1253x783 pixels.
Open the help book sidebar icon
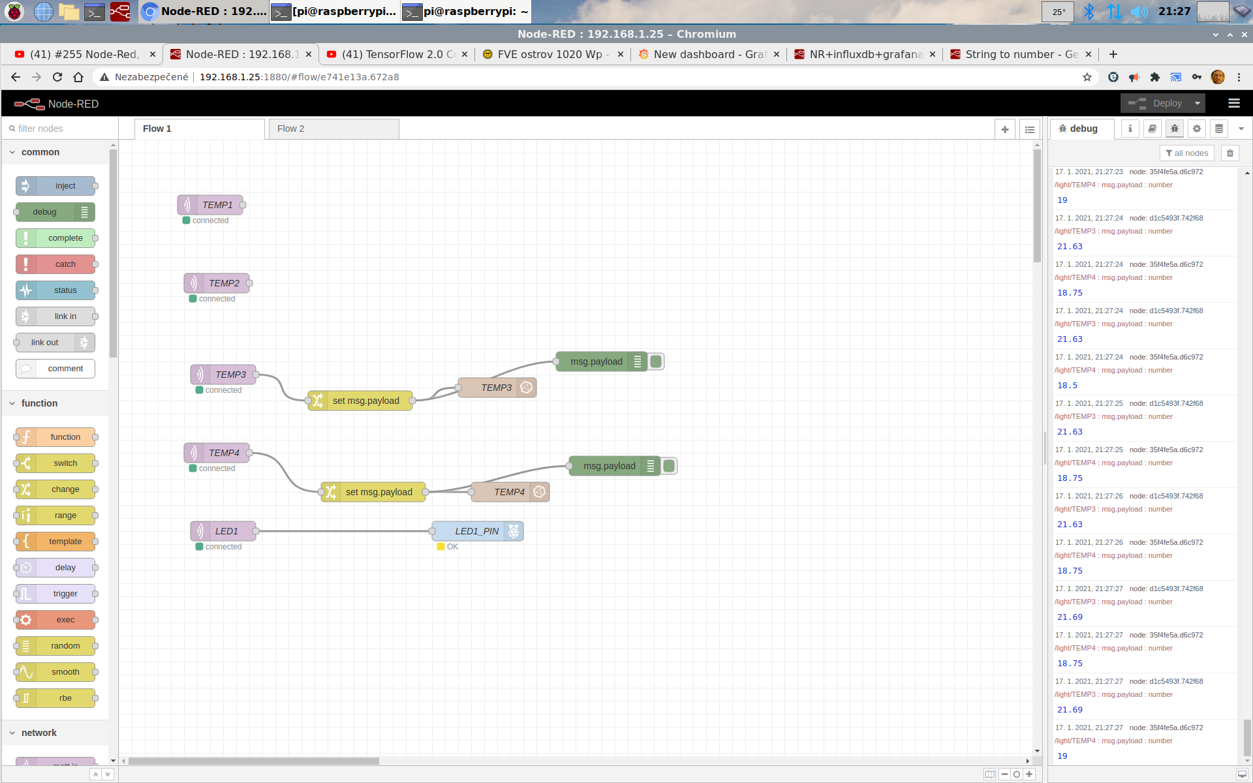click(x=1152, y=129)
